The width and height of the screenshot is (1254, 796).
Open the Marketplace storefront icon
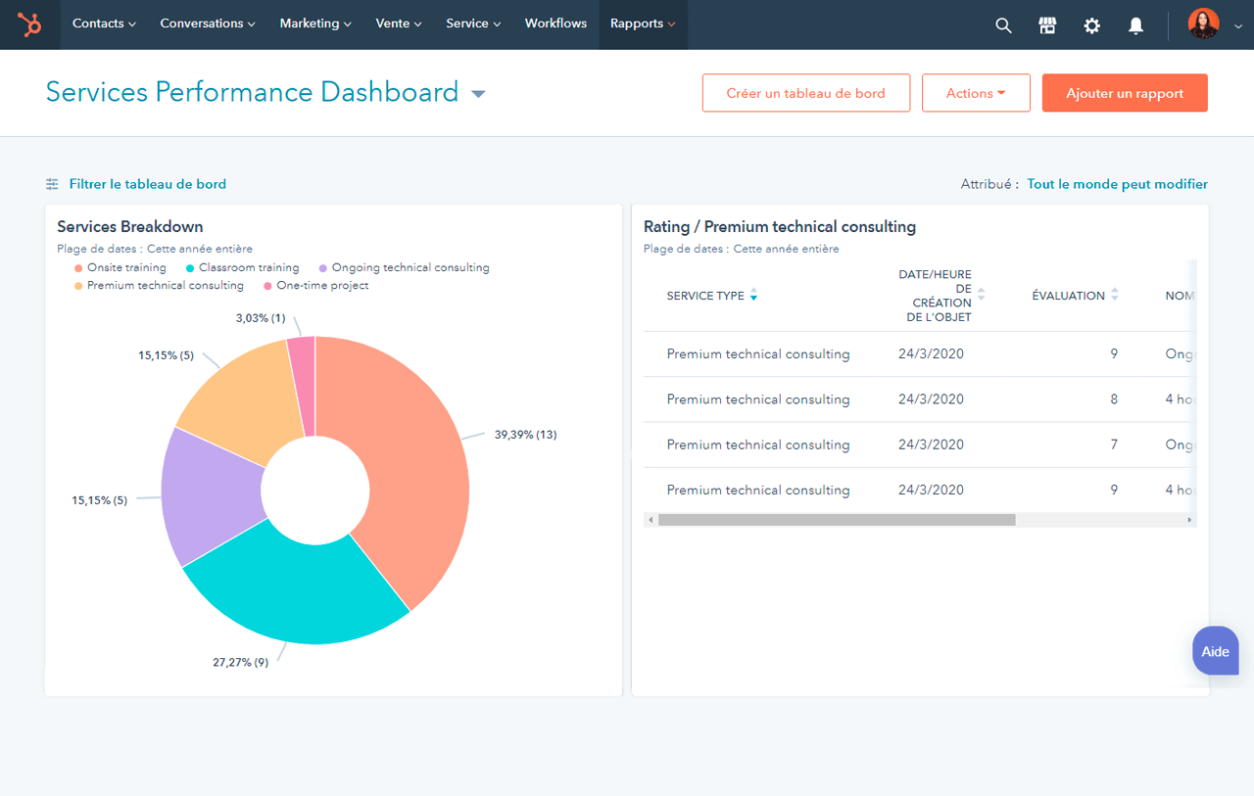(x=1047, y=25)
